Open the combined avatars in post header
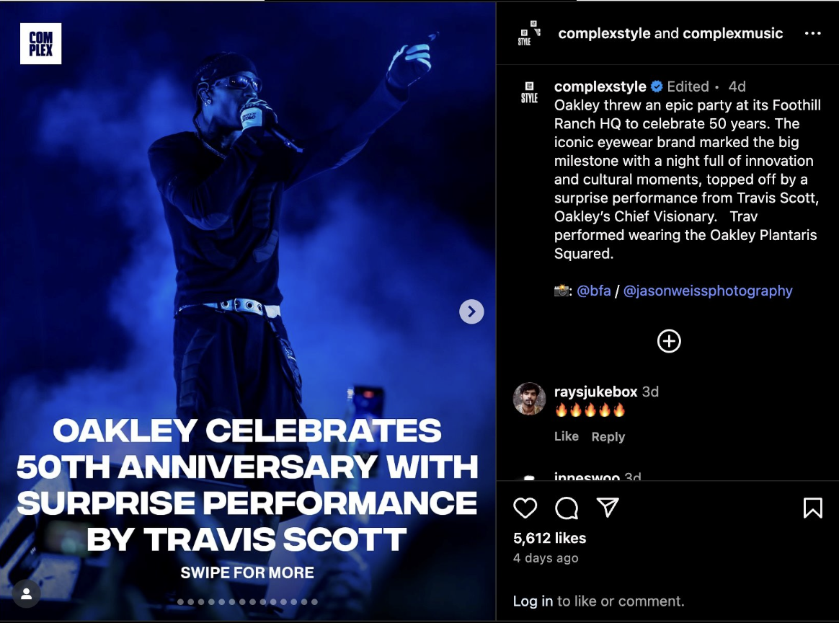This screenshot has height=623, width=839. [529, 33]
